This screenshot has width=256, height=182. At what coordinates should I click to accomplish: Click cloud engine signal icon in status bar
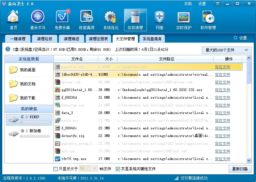[176, 178]
